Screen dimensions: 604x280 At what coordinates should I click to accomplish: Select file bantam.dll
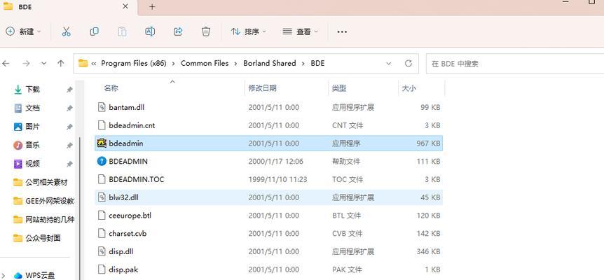(x=268, y=107)
